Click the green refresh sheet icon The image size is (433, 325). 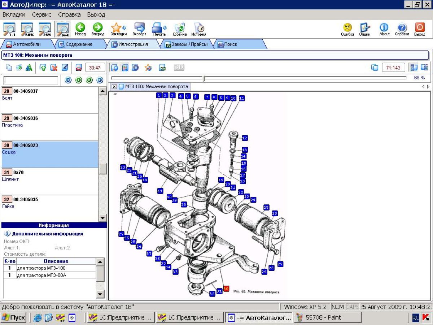coord(19,68)
